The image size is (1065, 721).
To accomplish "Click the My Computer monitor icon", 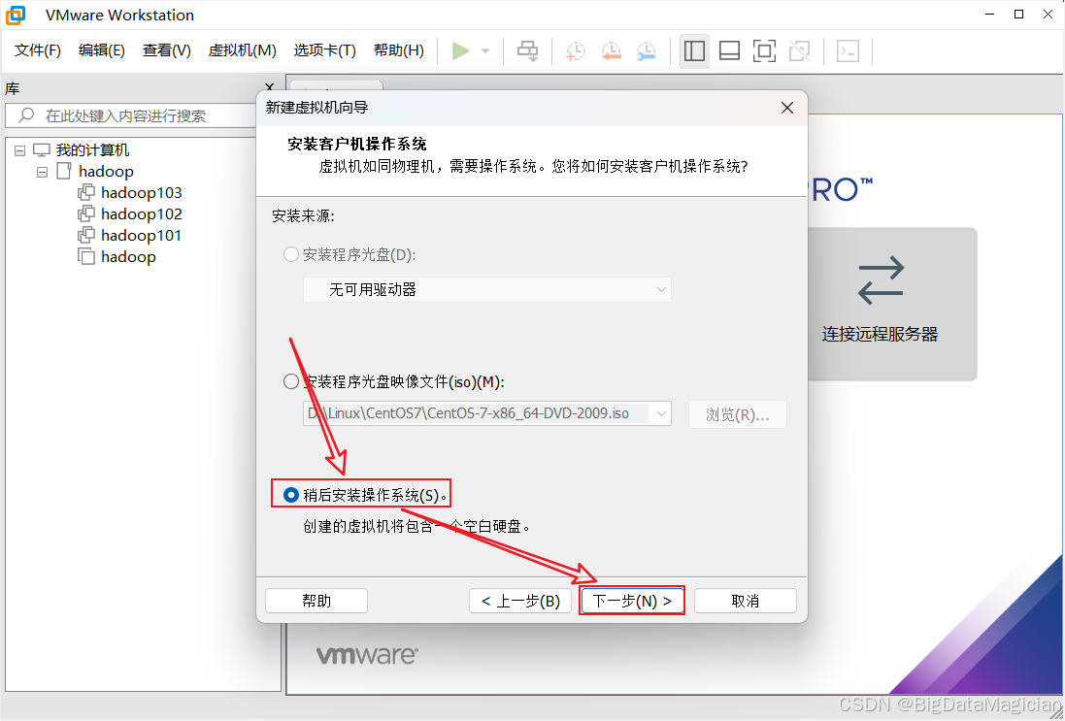I will click(42, 150).
